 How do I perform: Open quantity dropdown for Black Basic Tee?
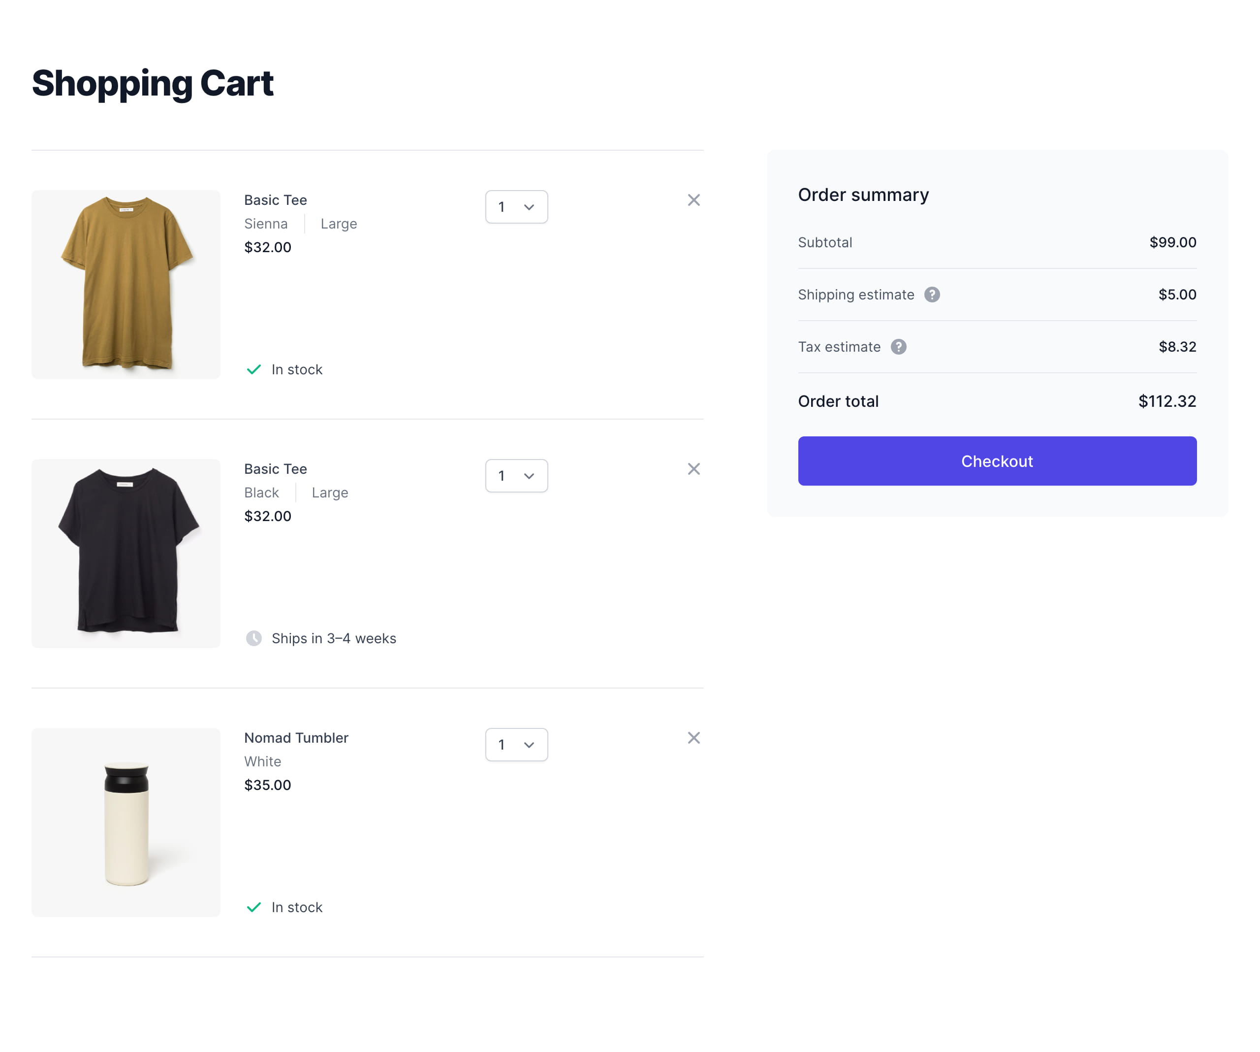pos(516,476)
